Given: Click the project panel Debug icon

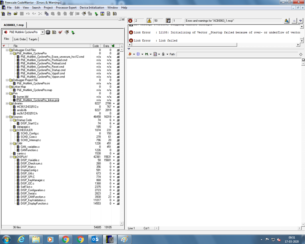Looking at the screenshot, I should [73, 32].
